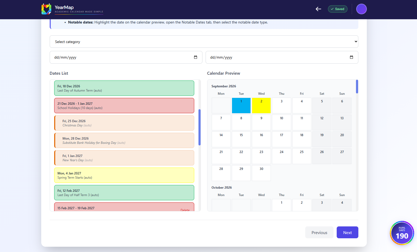Select yellow-highlighted 2 September on calendar
The image size is (417, 252).
(x=261, y=106)
